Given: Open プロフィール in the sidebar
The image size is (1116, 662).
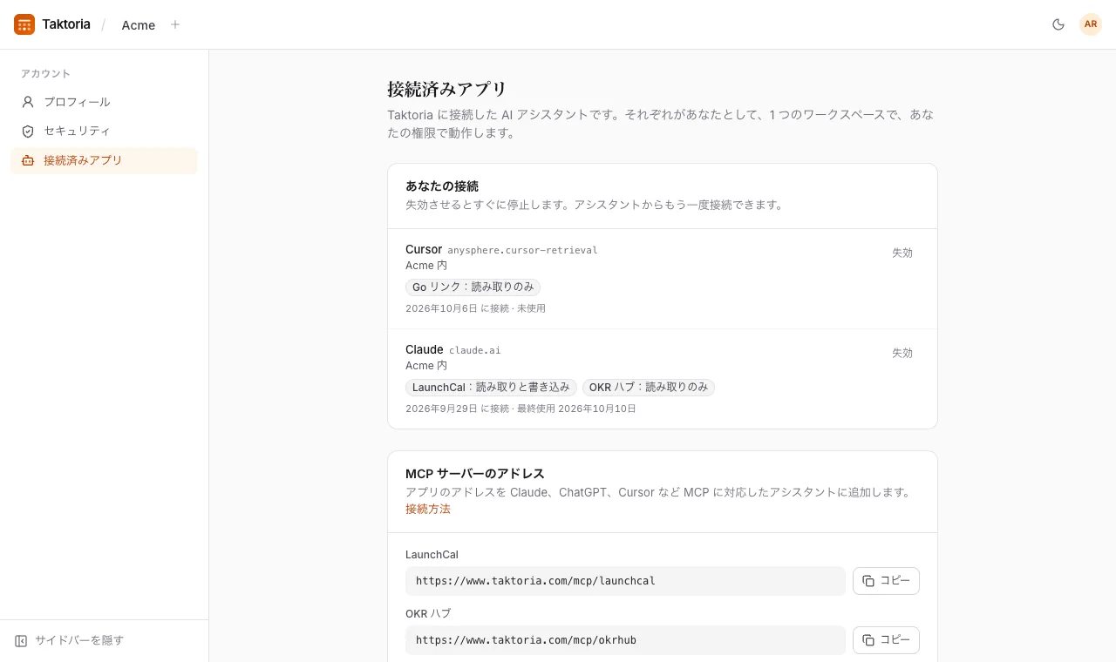Looking at the screenshot, I should 104,102.
